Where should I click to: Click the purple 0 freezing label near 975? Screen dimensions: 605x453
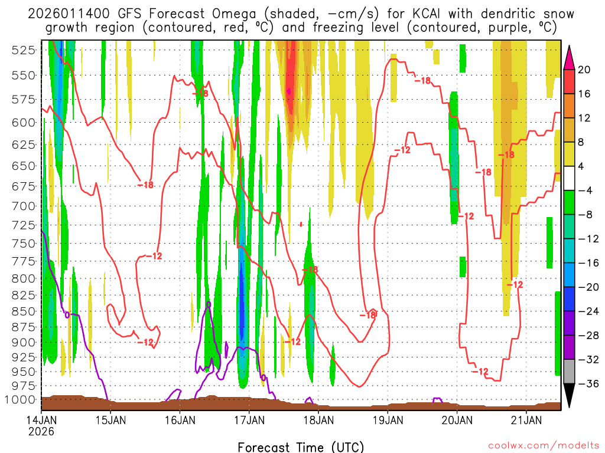point(264,377)
